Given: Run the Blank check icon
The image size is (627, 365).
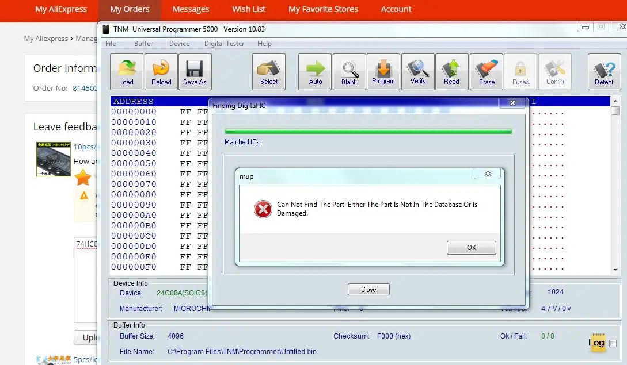Looking at the screenshot, I should point(349,72).
